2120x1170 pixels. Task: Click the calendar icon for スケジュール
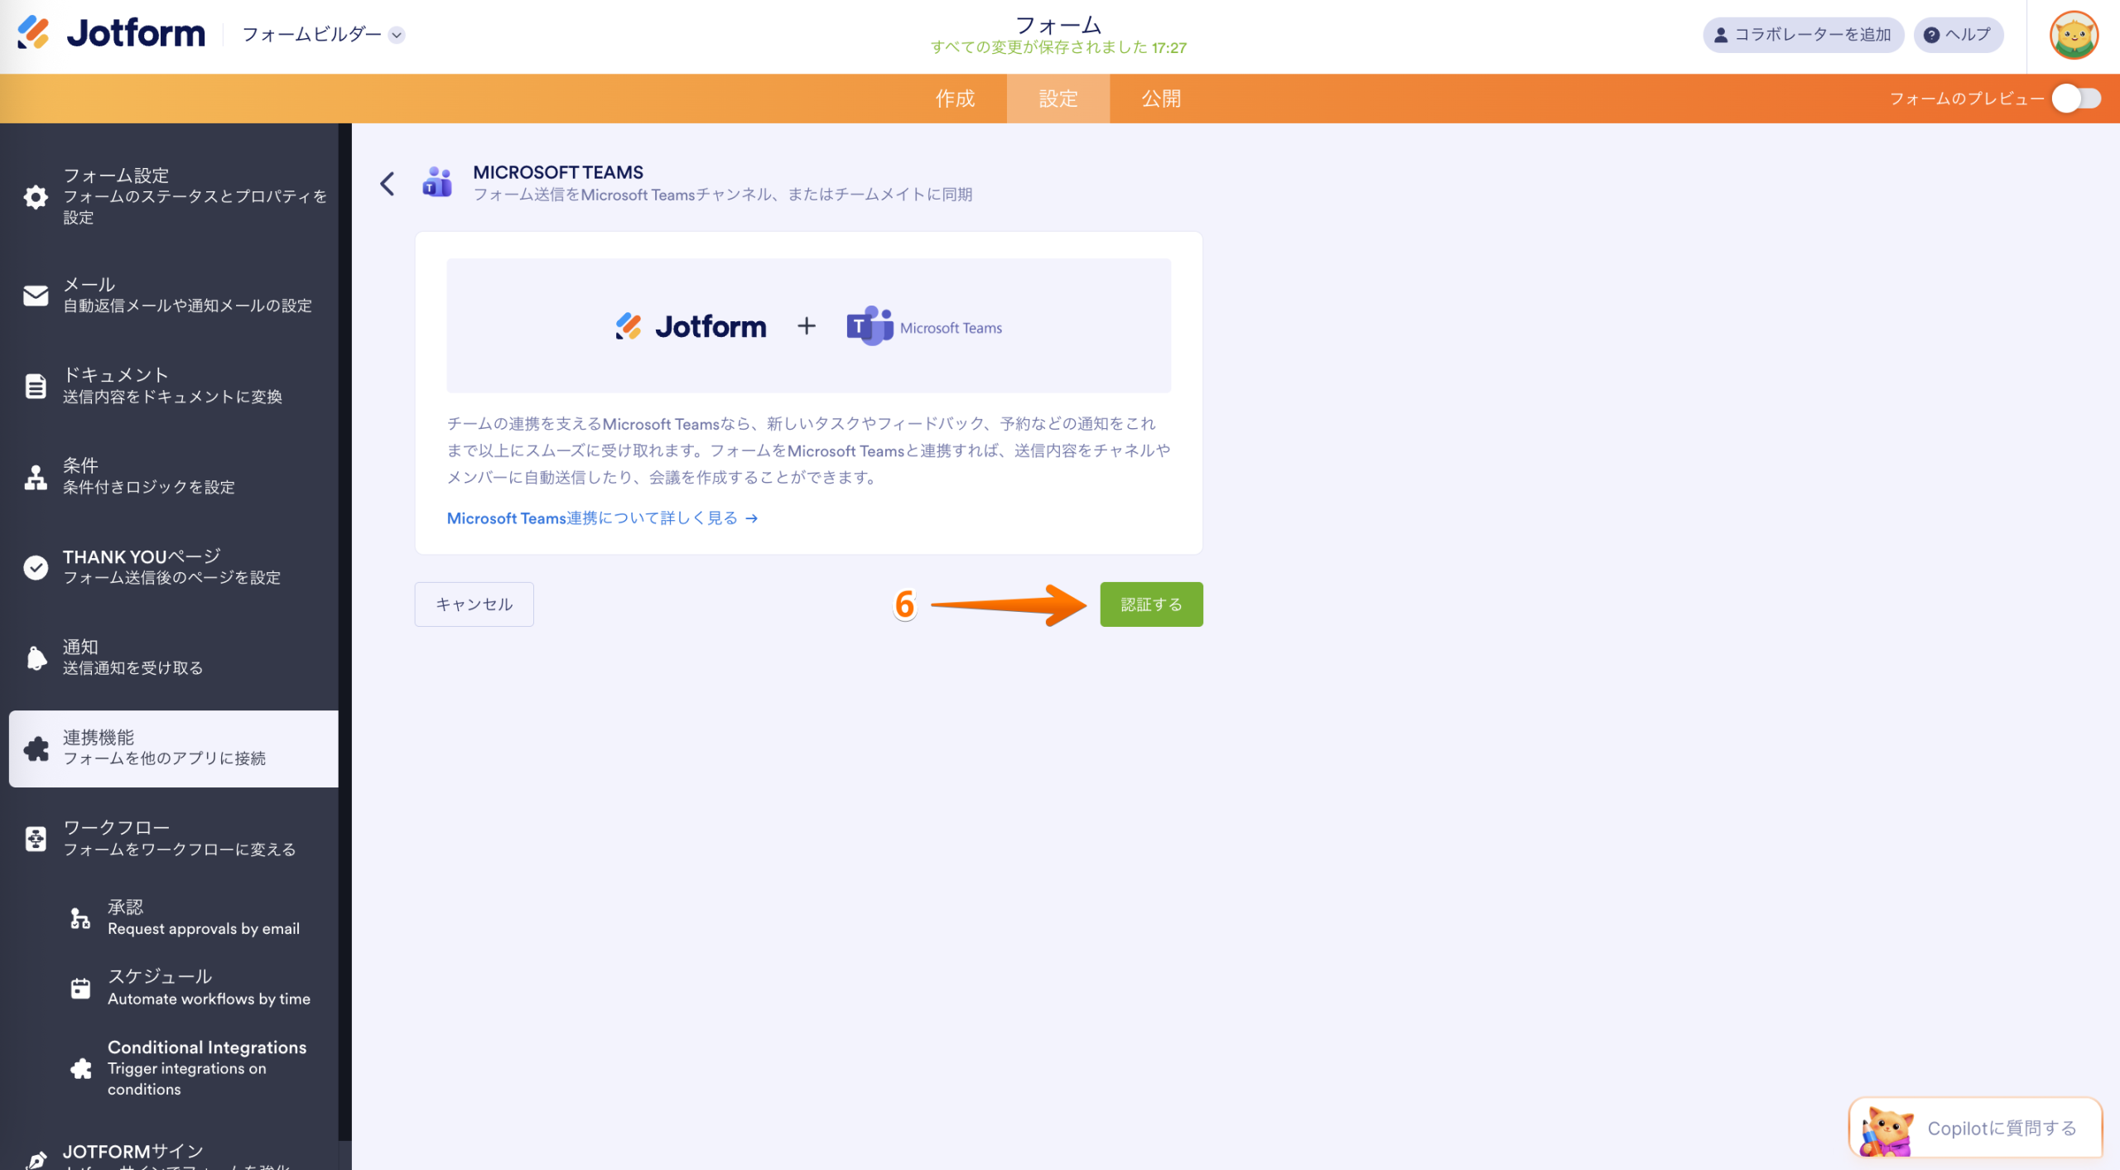pos(80,988)
